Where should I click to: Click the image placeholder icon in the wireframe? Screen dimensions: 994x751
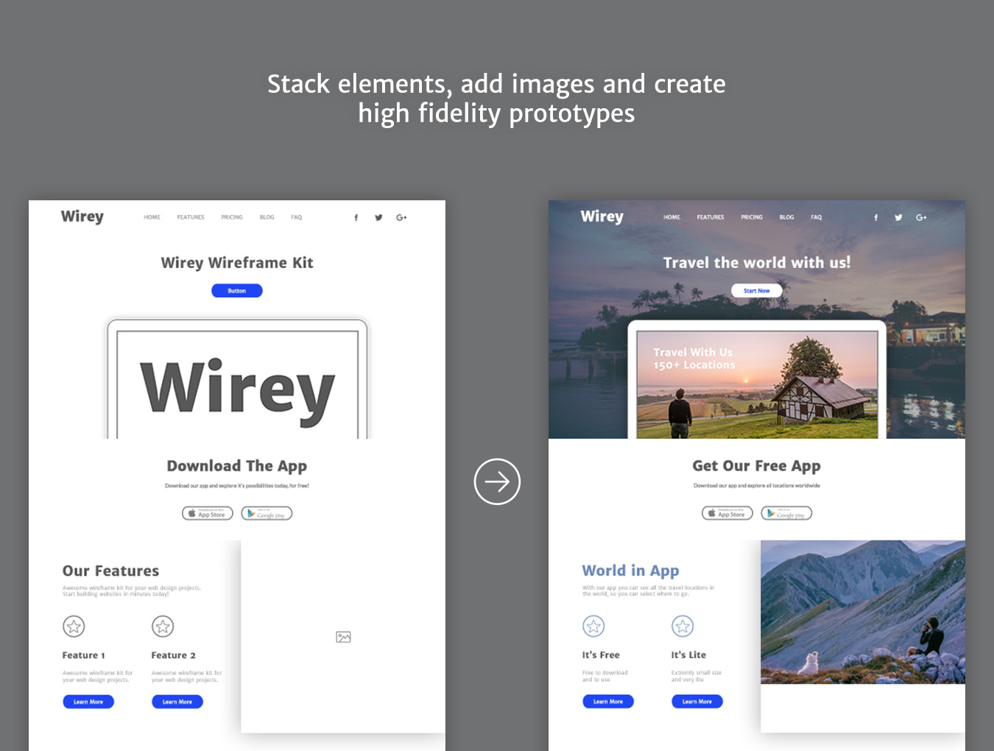pyautogui.click(x=343, y=637)
